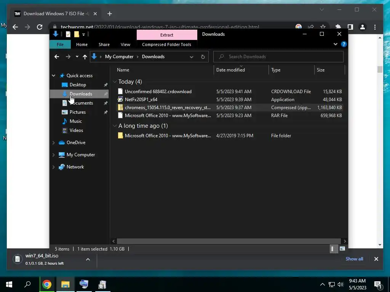Reload the page in Chrome

click(40, 27)
